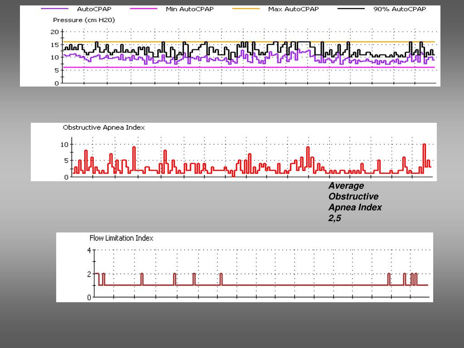Click the 4 tick on Flow Limitation axis
Image resolution: width=464 pixels, height=348 pixels.
coord(89,250)
